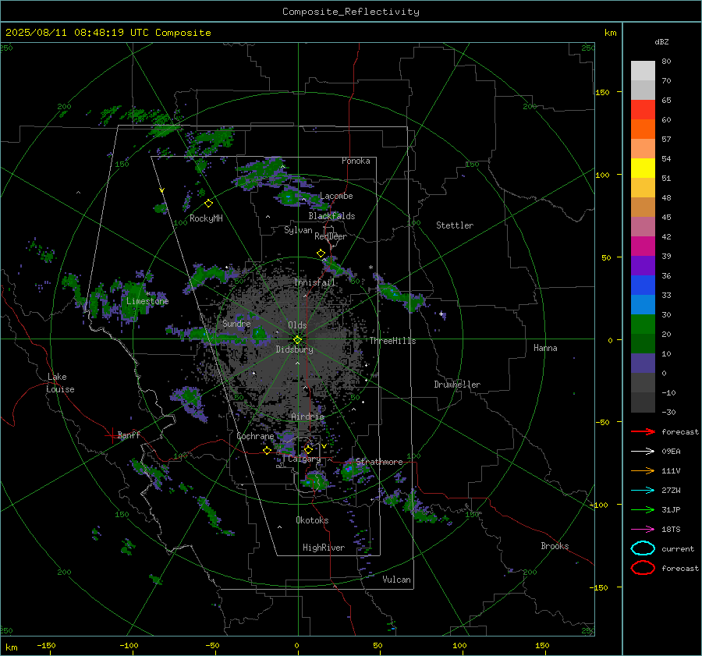
Task: Select the red 65-60 dBZ color swatch
Action: click(x=643, y=110)
